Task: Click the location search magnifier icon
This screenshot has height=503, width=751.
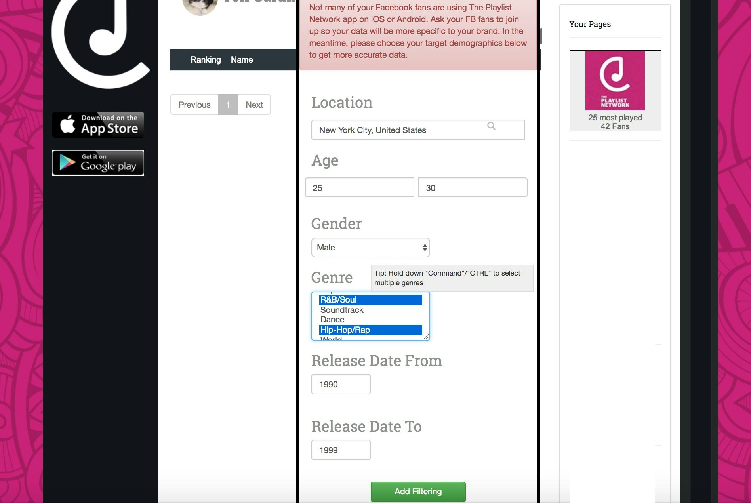Action: (x=492, y=126)
